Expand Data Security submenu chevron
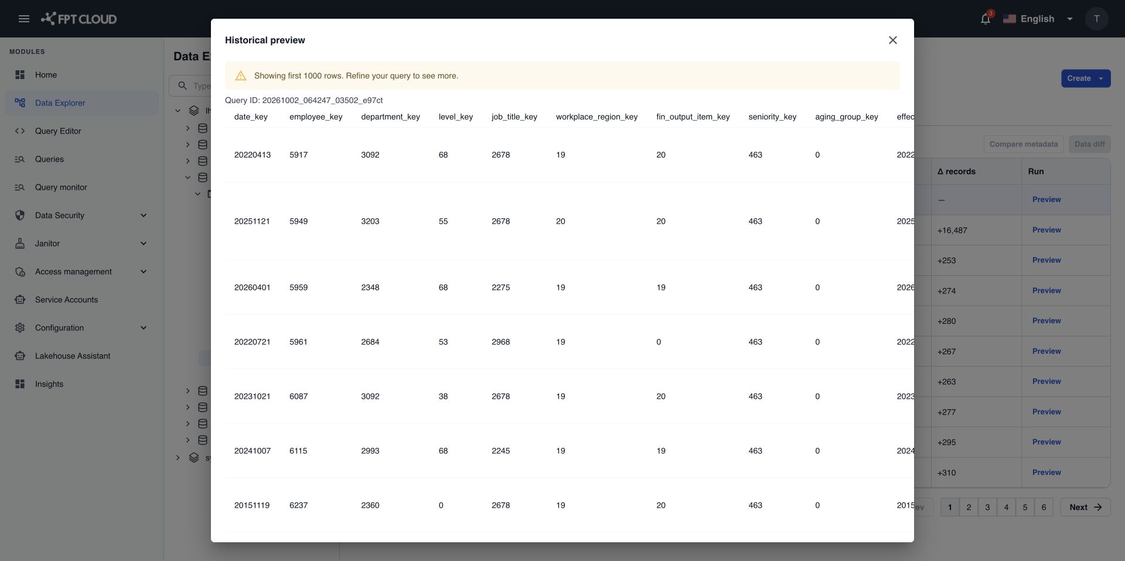 tap(144, 215)
